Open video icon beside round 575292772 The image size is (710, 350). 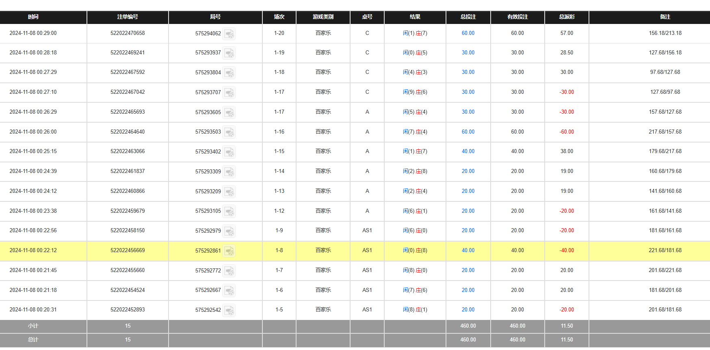(x=229, y=271)
